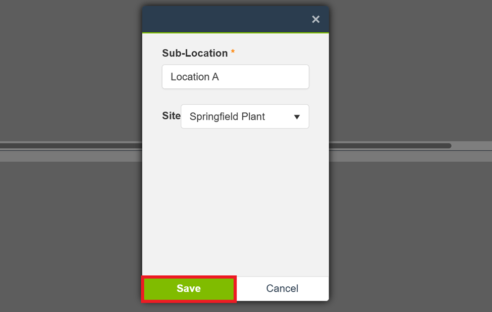Click the dimmed overlay right of the dialog
Viewport: 492px width, 312px height.
(x=409, y=71)
